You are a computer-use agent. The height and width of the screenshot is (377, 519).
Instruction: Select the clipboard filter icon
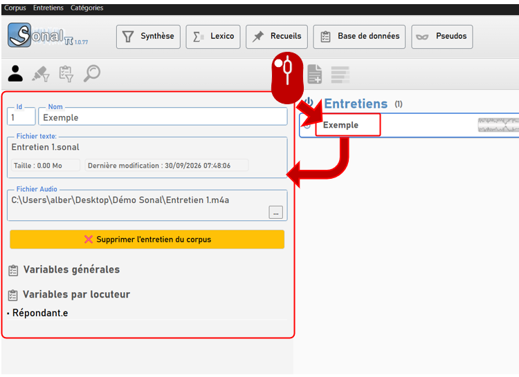pyautogui.click(x=66, y=74)
